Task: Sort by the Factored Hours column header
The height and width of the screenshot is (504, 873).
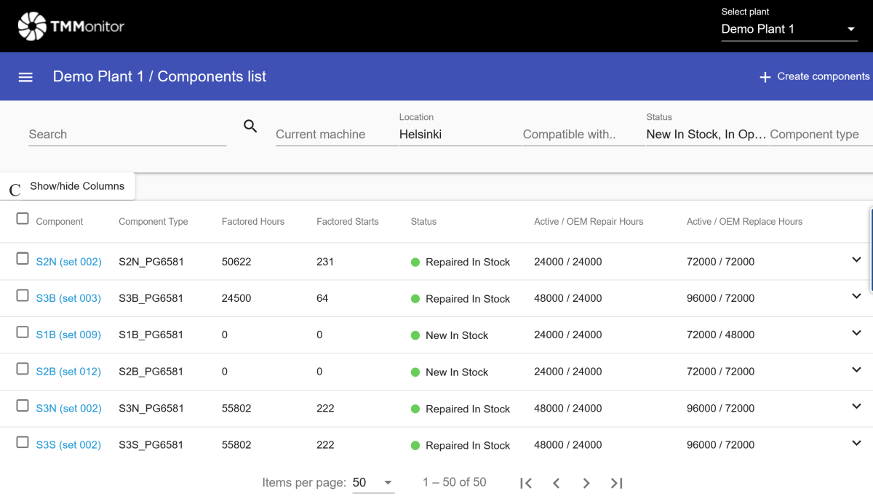Action: (252, 222)
